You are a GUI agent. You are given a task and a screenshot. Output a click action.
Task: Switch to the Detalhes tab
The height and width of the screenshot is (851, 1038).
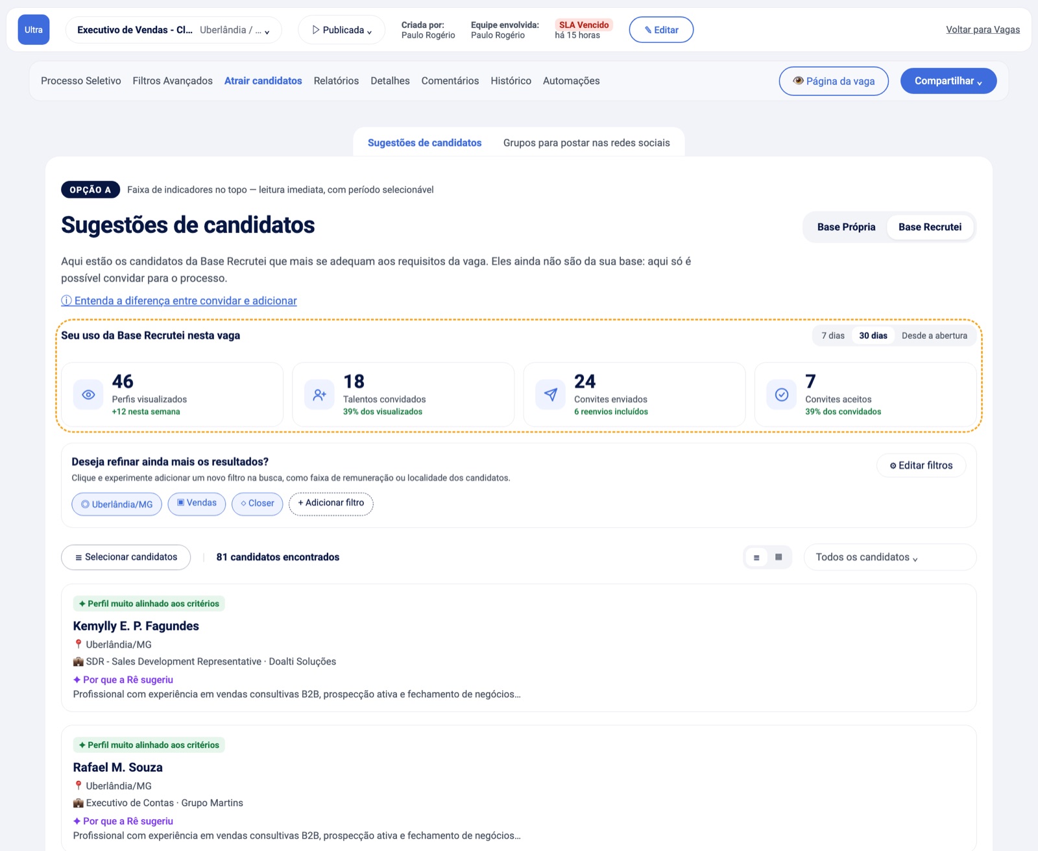390,81
